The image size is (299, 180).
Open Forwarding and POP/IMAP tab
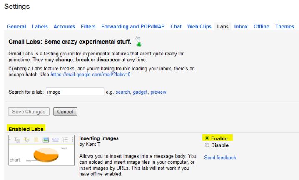pyautogui.click(x=133, y=27)
